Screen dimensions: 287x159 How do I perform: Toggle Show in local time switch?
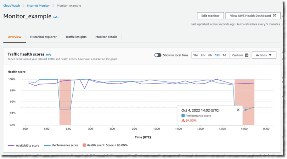tap(158, 55)
